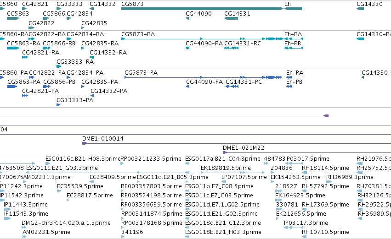Viewport: 391px width, 239px height.
Task: Select the EC35539.5prime EST
Action: coord(80,186)
